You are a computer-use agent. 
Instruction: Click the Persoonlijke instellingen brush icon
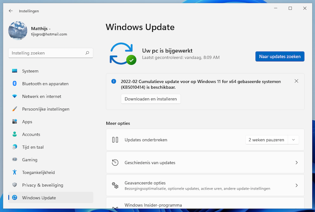point(15,109)
